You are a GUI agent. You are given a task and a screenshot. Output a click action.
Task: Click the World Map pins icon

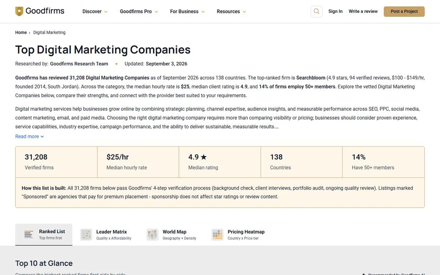point(153,235)
